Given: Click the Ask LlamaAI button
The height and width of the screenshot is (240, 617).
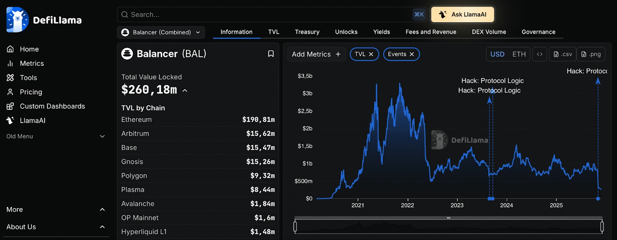Looking at the screenshot, I should point(463,15).
